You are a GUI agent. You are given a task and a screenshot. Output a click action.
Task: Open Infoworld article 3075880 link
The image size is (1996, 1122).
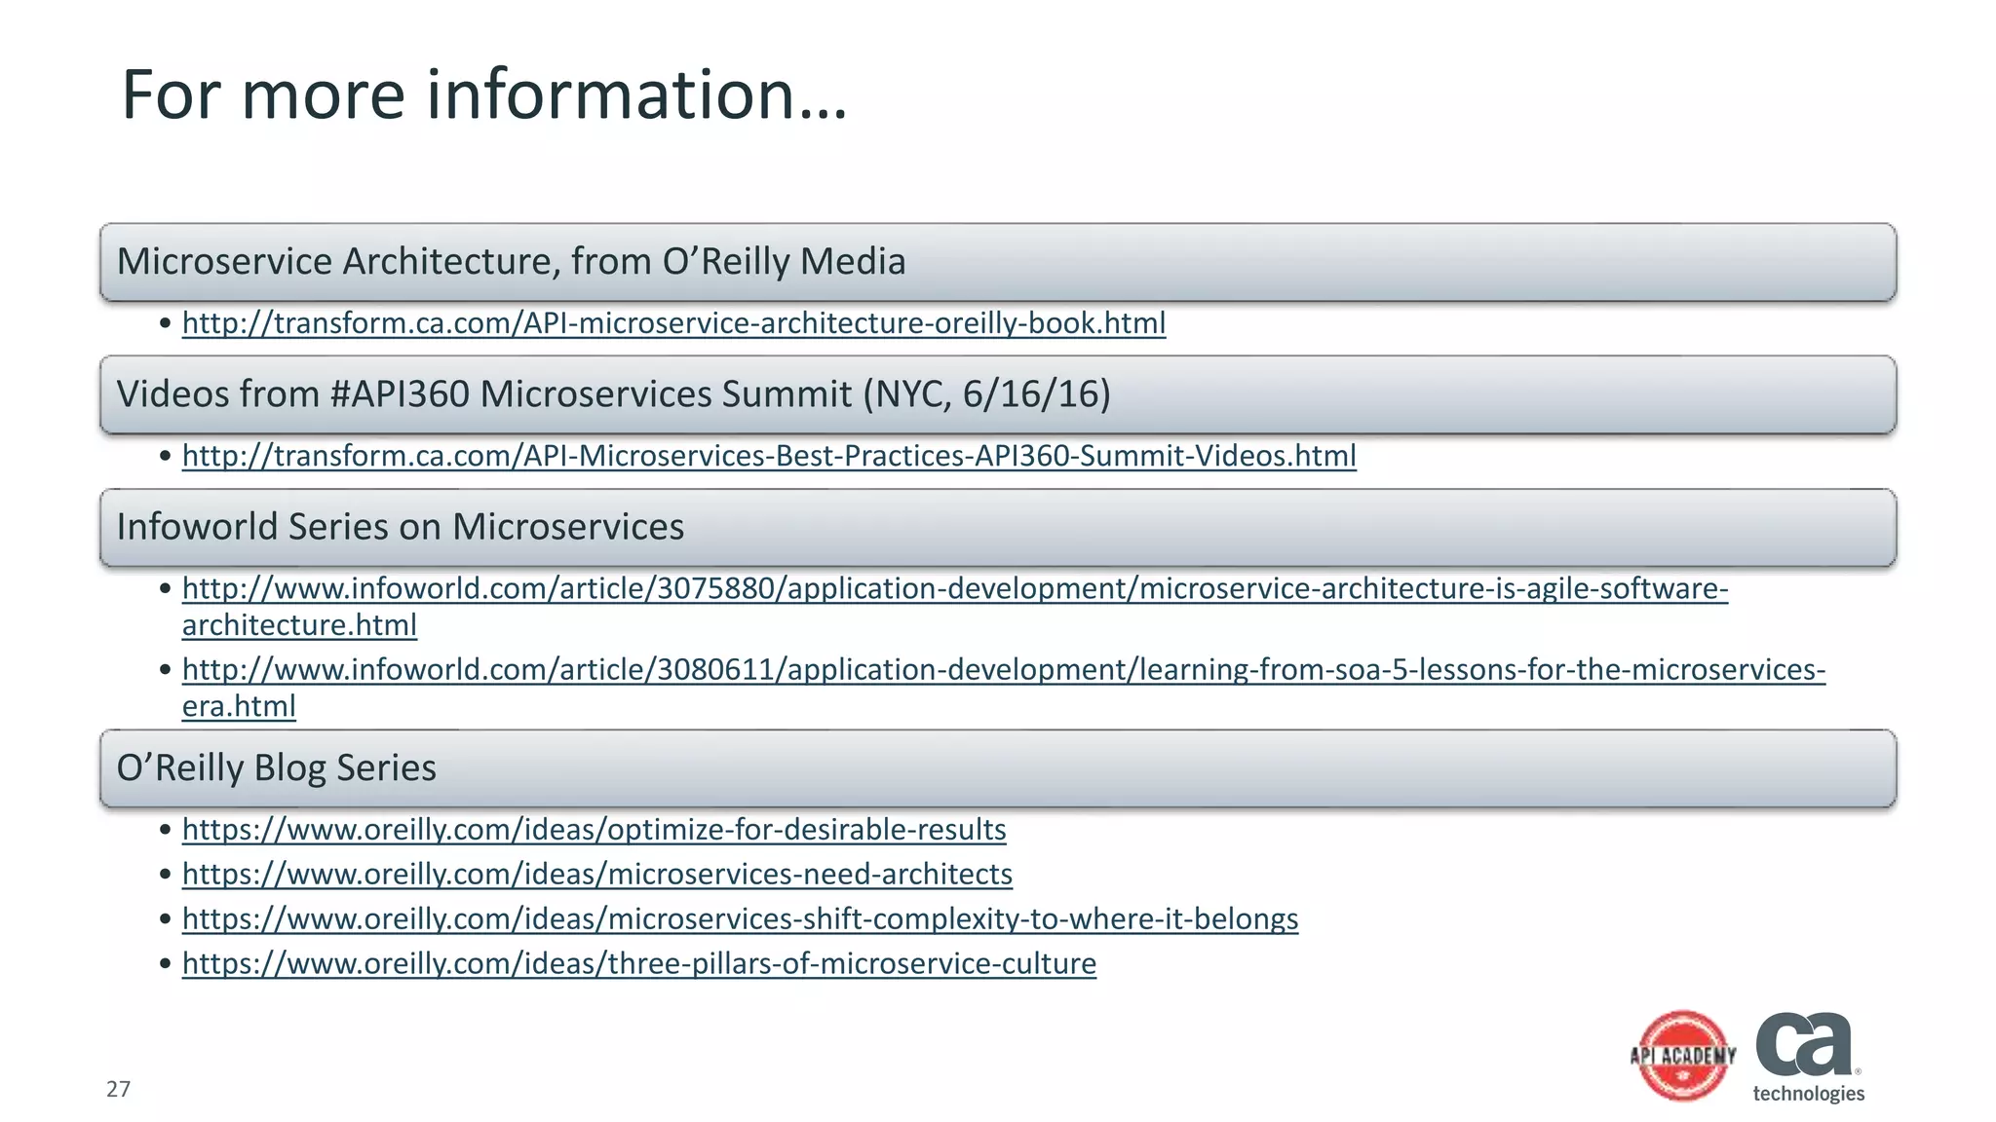click(955, 606)
